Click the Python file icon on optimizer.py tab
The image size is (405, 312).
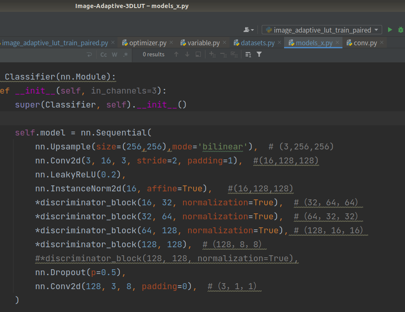(125, 43)
